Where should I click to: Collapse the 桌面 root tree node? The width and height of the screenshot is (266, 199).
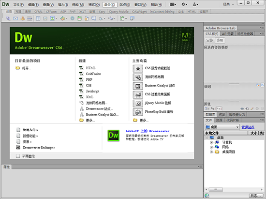click(x=207, y=138)
